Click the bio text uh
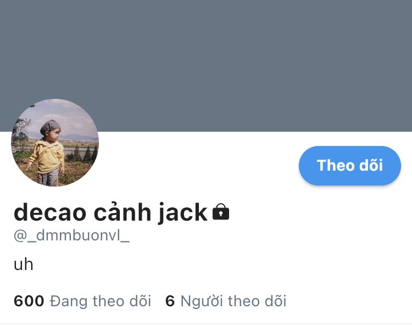 [x=24, y=265]
